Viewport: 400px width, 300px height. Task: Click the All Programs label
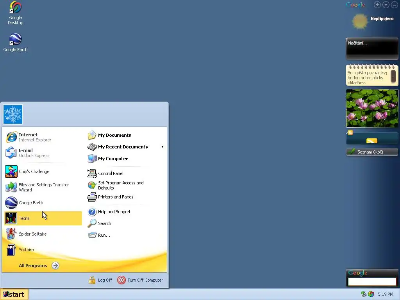(33, 266)
